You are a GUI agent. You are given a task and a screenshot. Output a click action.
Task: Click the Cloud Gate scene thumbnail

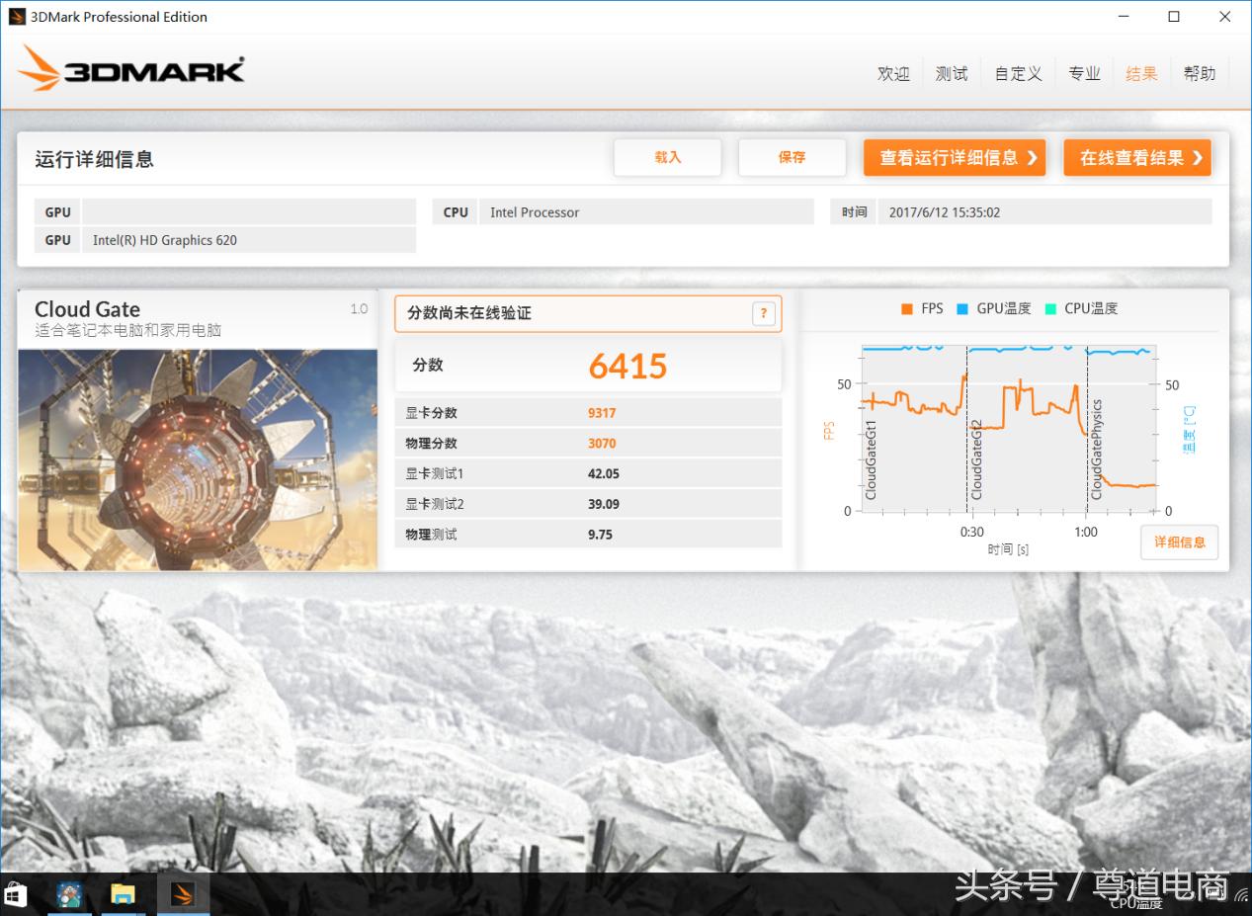pos(198,459)
